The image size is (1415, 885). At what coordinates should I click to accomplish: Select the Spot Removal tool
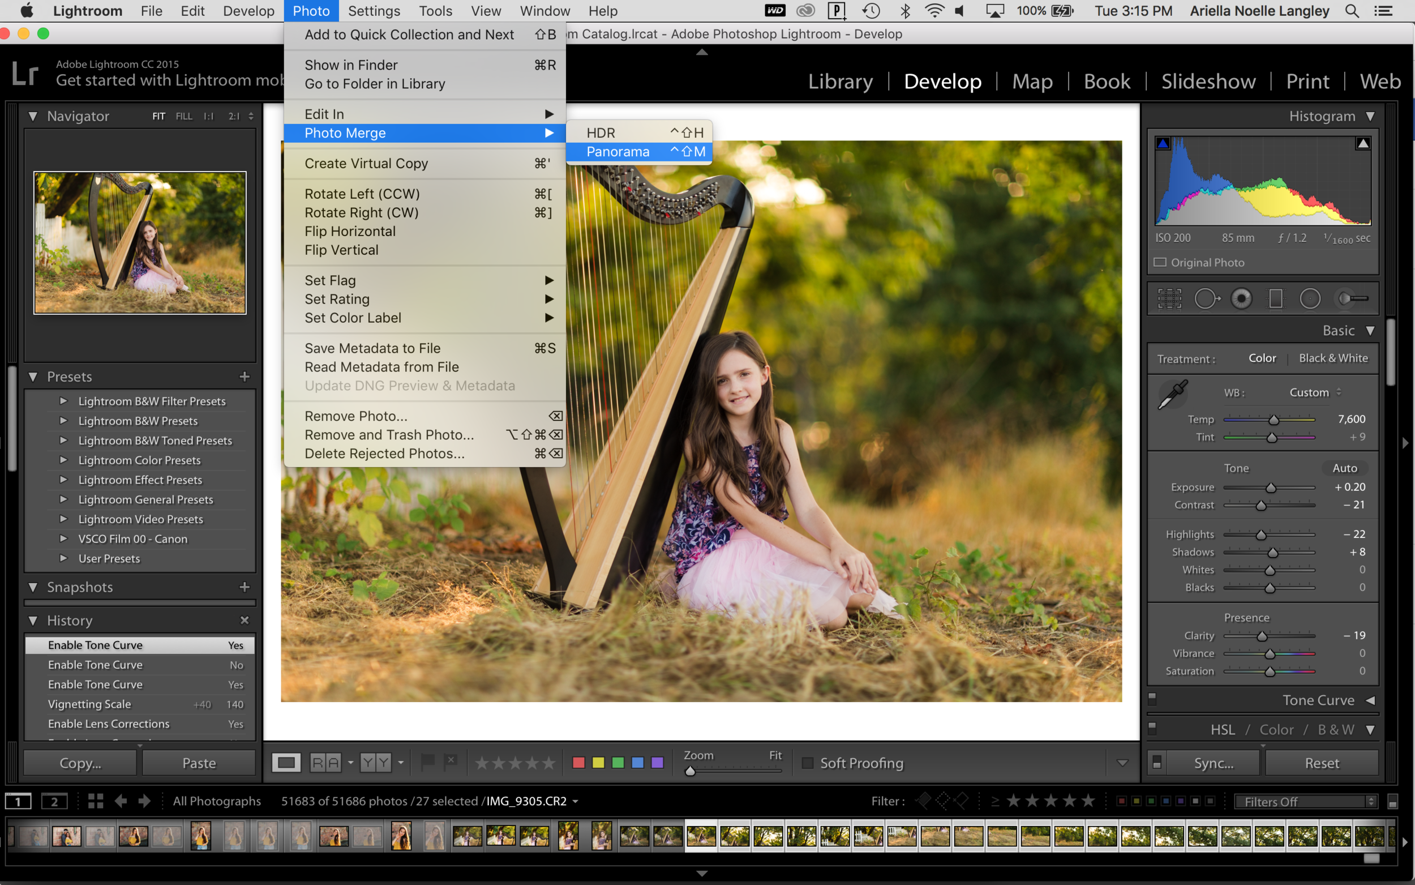pos(1206,298)
